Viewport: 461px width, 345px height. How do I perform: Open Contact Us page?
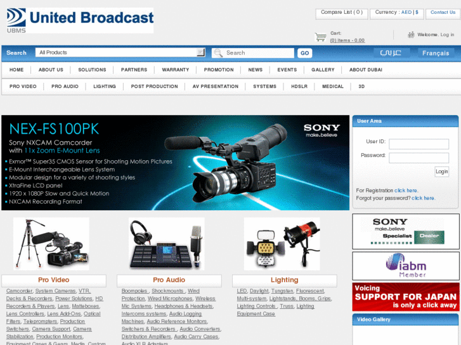click(x=443, y=12)
